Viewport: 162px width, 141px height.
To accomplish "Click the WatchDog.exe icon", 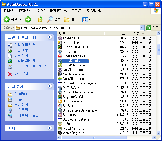I will [60, 133].
